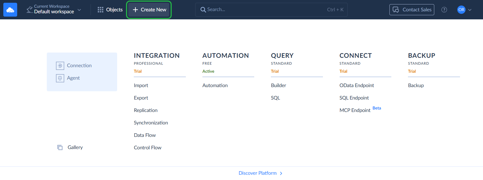The height and width of the screenshot is (180, 483).
Task: Click the Contact Sales chat icon
Action: [396, 10]
